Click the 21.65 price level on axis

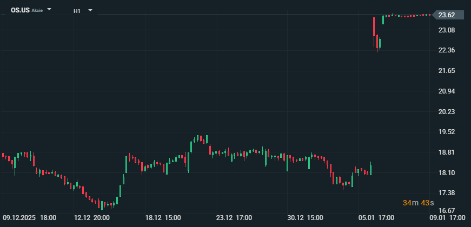[x=446, y=71]
